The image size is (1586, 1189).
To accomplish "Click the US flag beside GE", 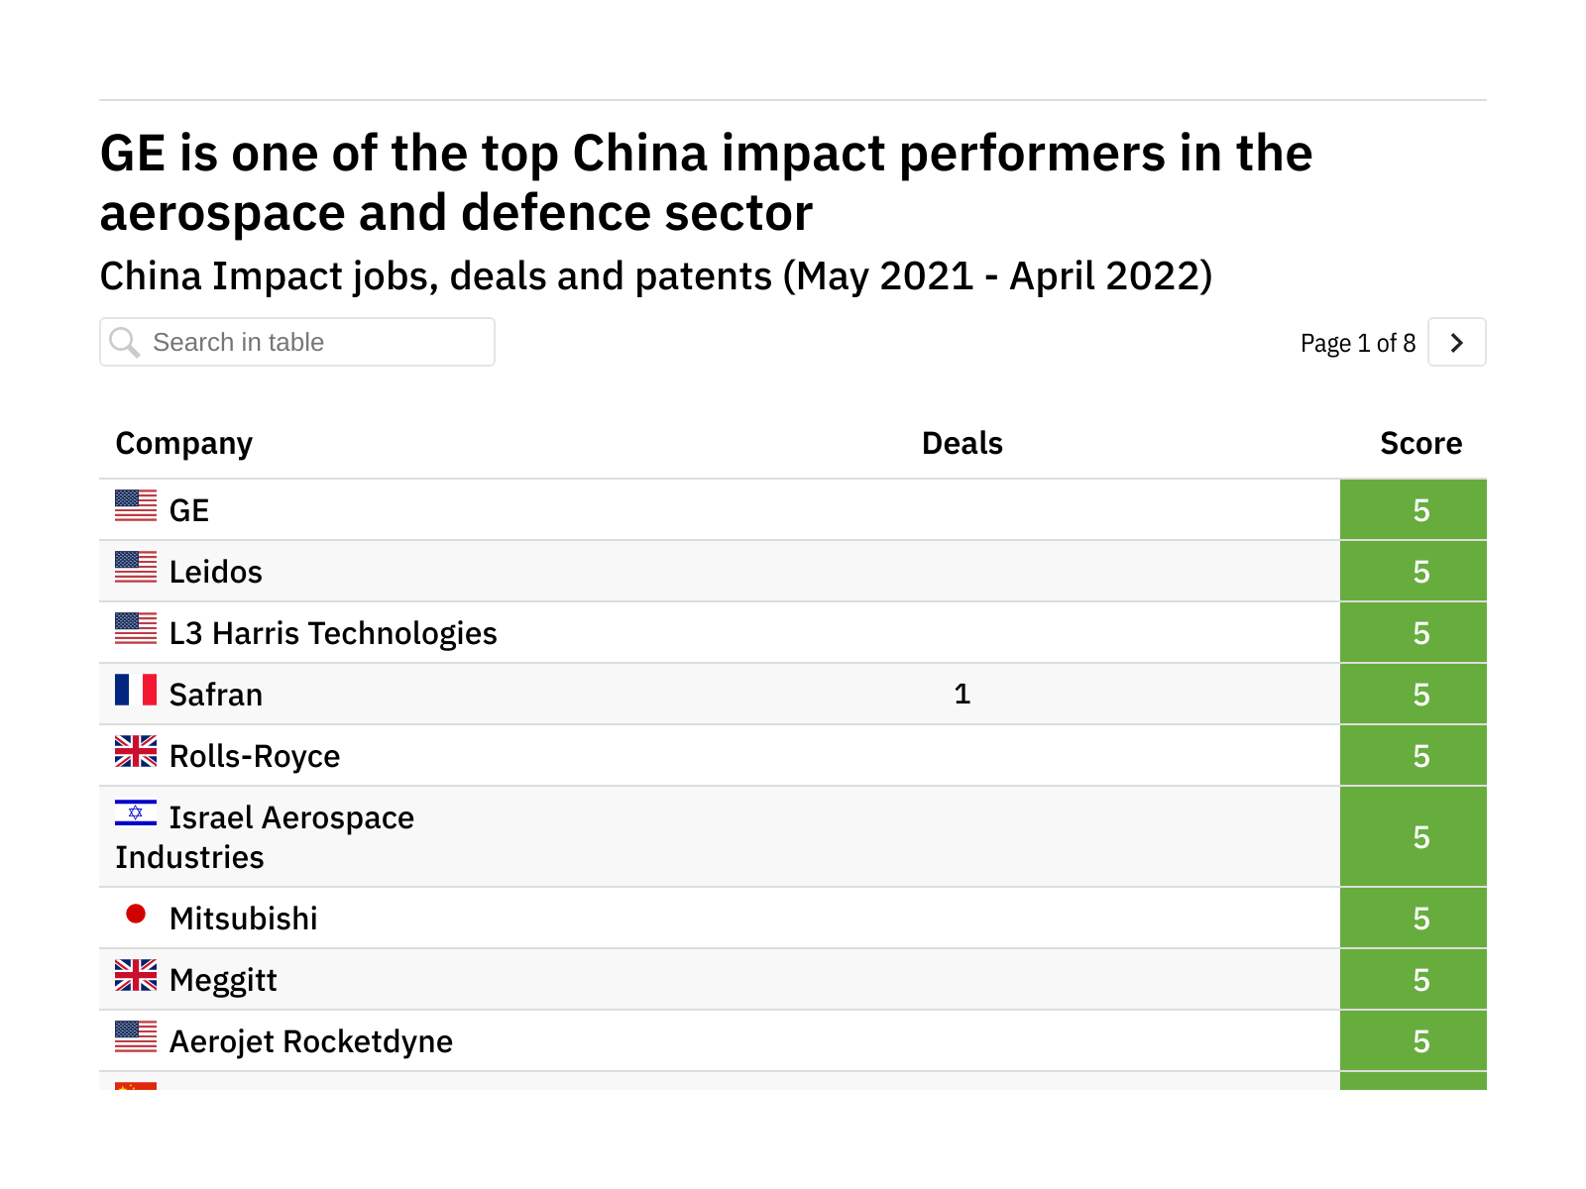I will 136,505.
